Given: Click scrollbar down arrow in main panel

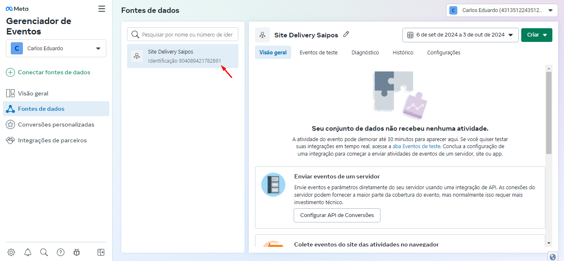Looking at the screenshot, I should point(549,243).
